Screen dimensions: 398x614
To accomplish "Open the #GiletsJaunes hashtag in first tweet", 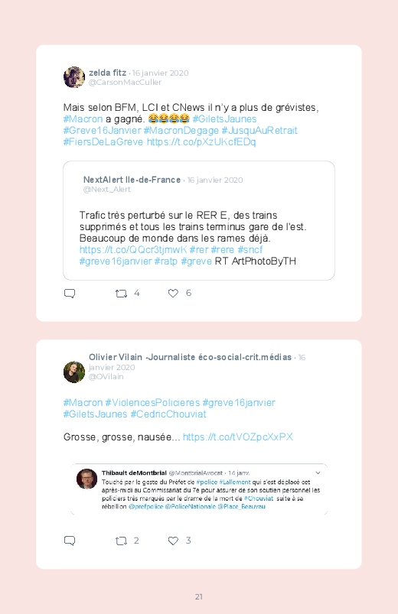I will tap(224, 119).
